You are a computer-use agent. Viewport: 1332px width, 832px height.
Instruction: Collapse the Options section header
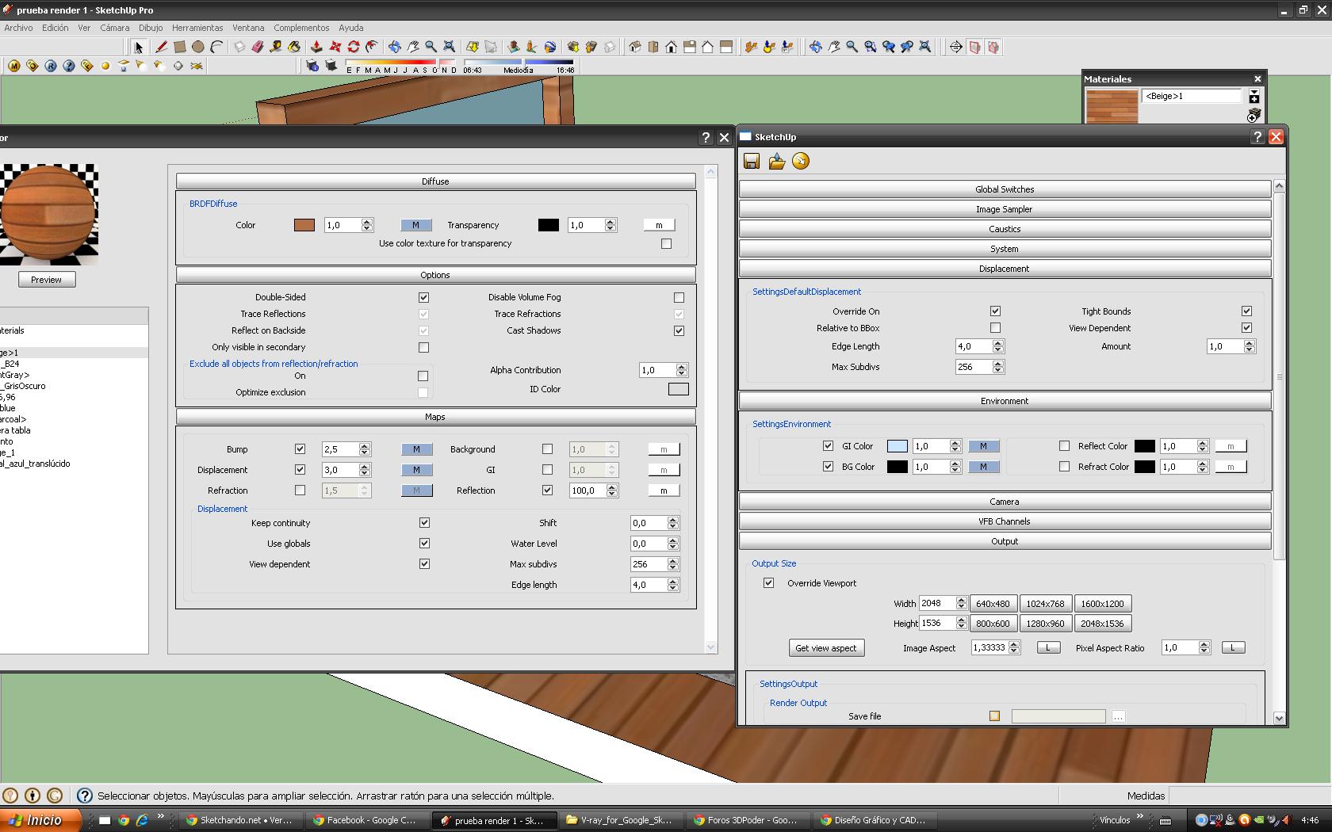coord(435,275)
